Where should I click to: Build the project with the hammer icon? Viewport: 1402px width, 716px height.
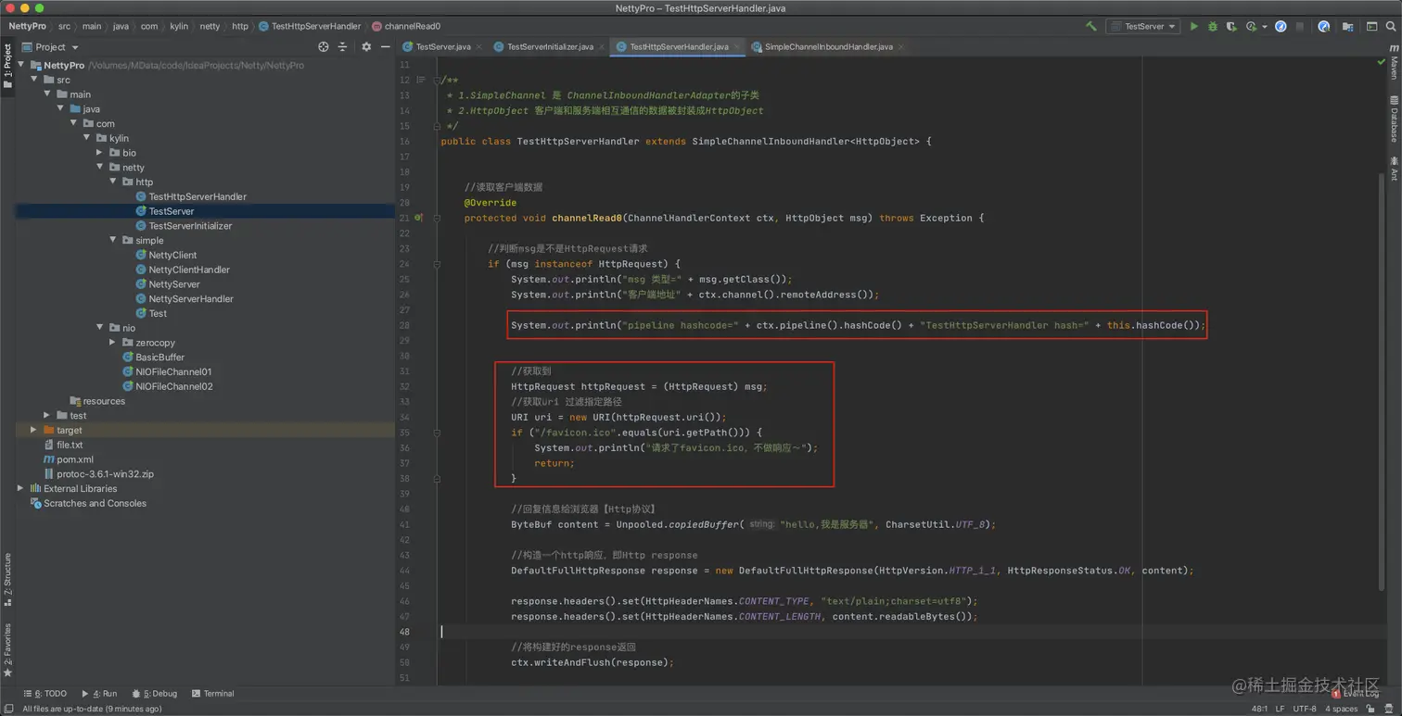pos(1091,27)
